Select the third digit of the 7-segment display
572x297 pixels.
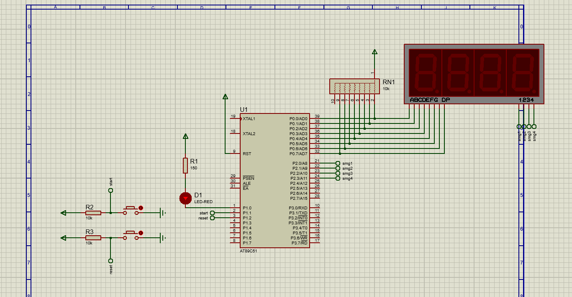490,73
